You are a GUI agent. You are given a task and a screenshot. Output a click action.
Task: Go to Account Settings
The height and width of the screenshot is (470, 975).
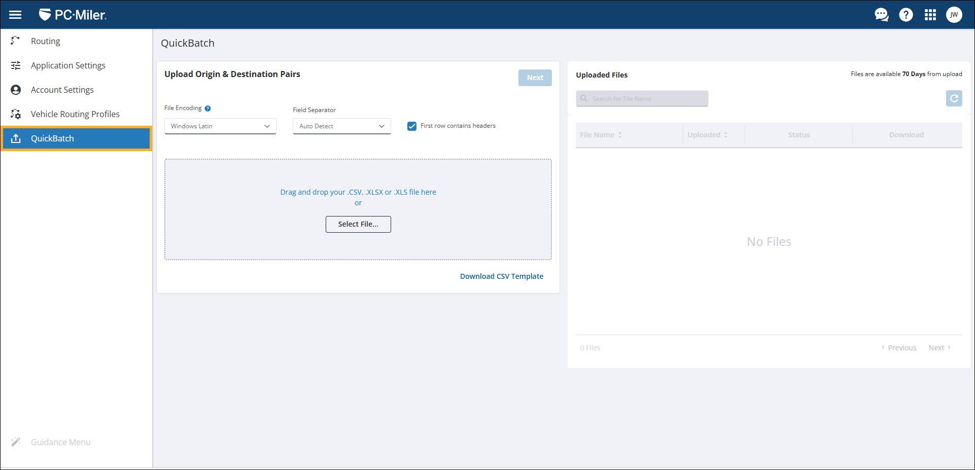click(62, 90)
